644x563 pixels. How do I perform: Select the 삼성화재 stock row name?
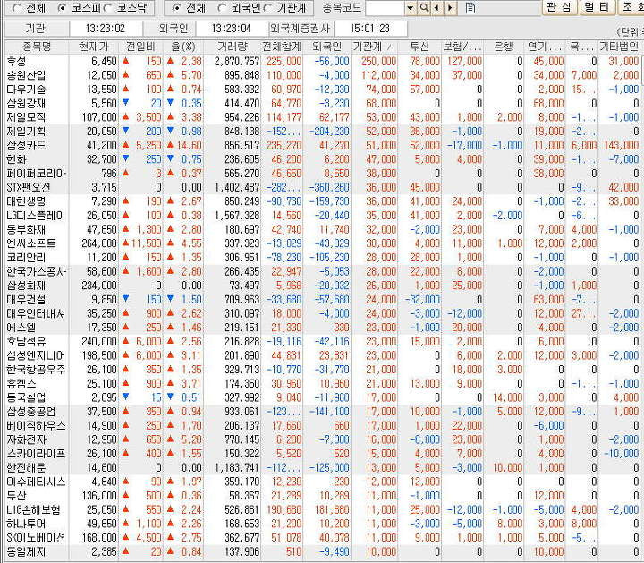26,286
